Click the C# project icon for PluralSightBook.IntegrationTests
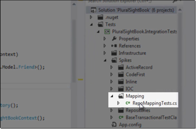This screenshot has width=196, height=129. 107,31
